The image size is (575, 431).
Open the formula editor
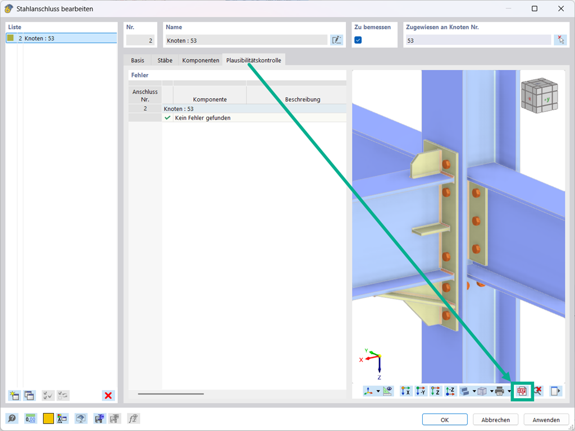(133, 419)
